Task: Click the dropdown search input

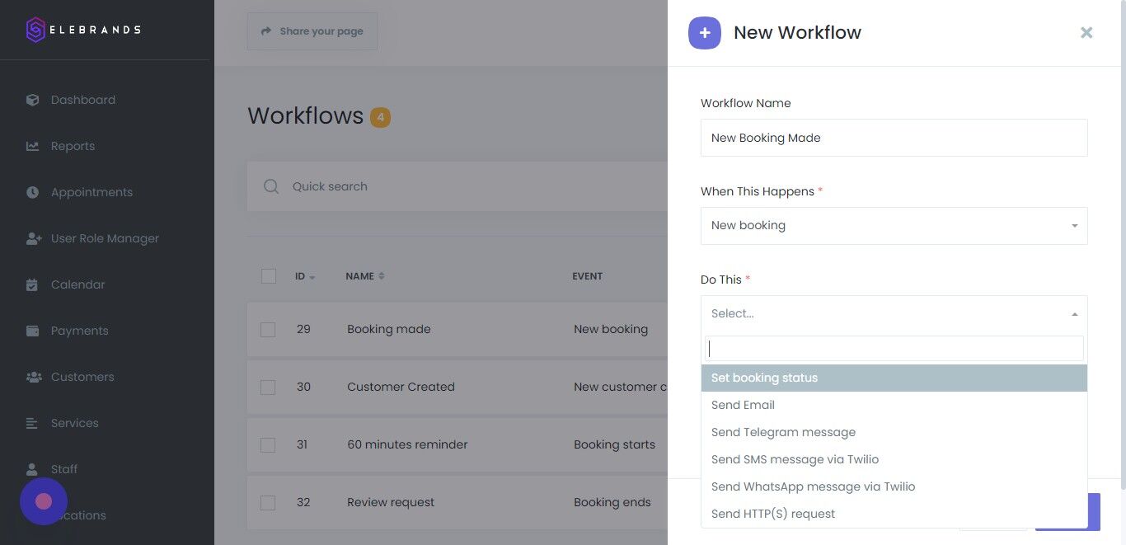Action: pyautogui.click(x=894, y=348)
